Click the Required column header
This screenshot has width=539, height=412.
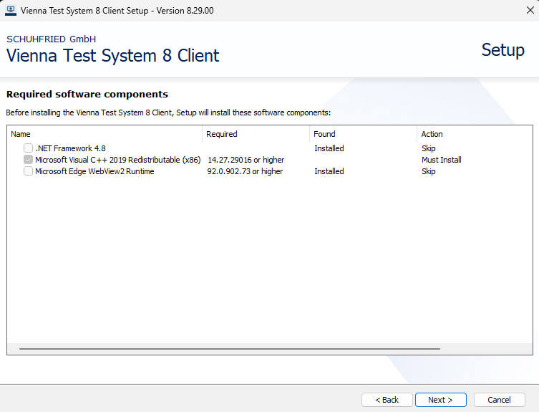(x=256, y=134)
